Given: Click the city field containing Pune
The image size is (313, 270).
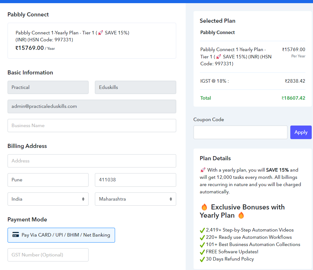Looking at the screenshot, I should click(48, 180).
